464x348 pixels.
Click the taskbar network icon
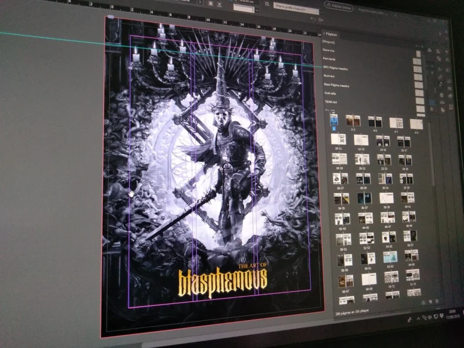(x=436, y=317)
